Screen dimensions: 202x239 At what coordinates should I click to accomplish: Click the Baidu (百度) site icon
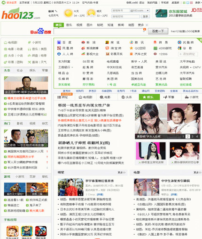pos(59,42)
